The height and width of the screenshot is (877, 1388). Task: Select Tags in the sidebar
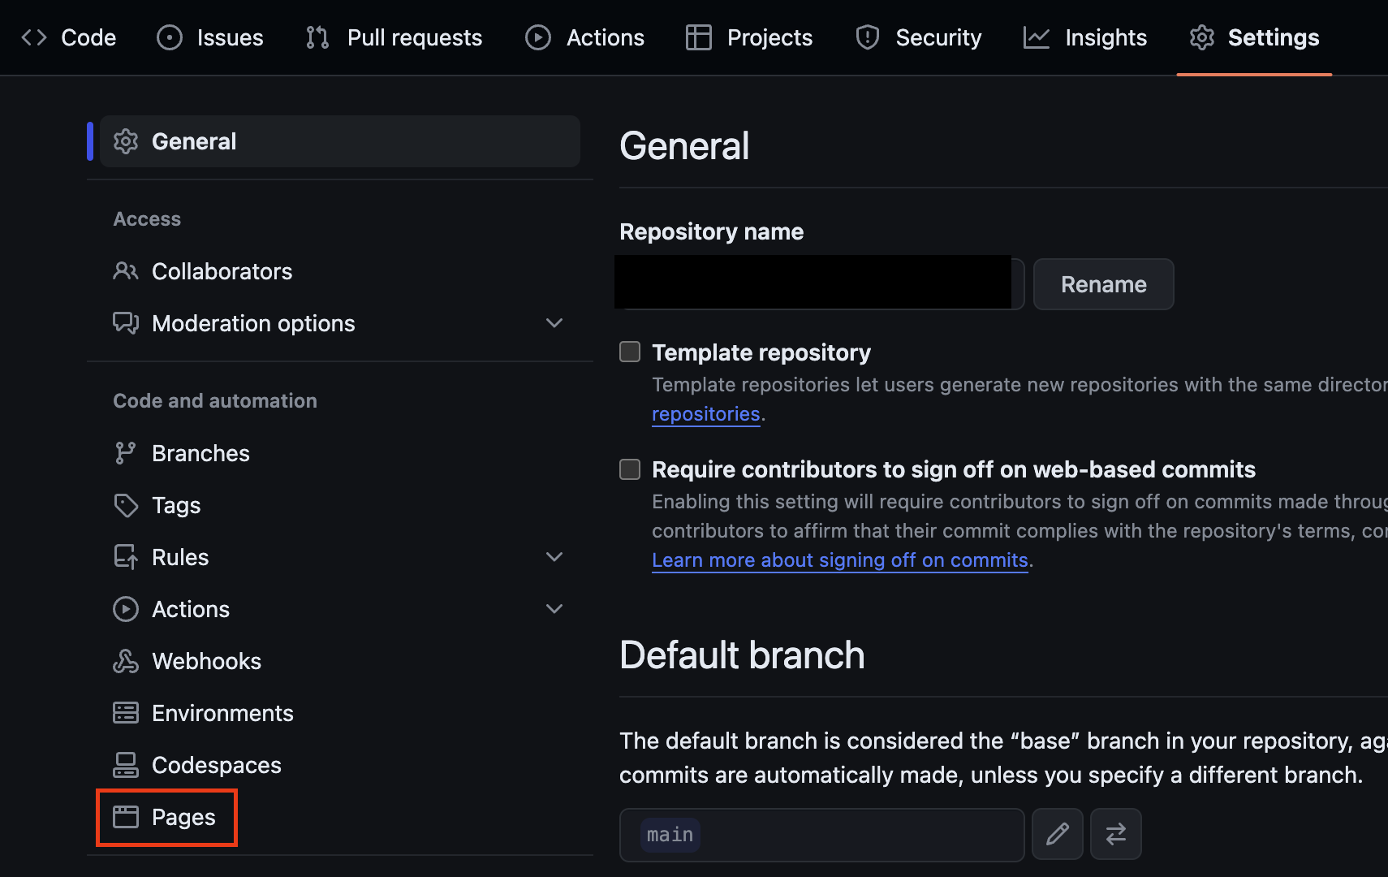pos(175,505)
